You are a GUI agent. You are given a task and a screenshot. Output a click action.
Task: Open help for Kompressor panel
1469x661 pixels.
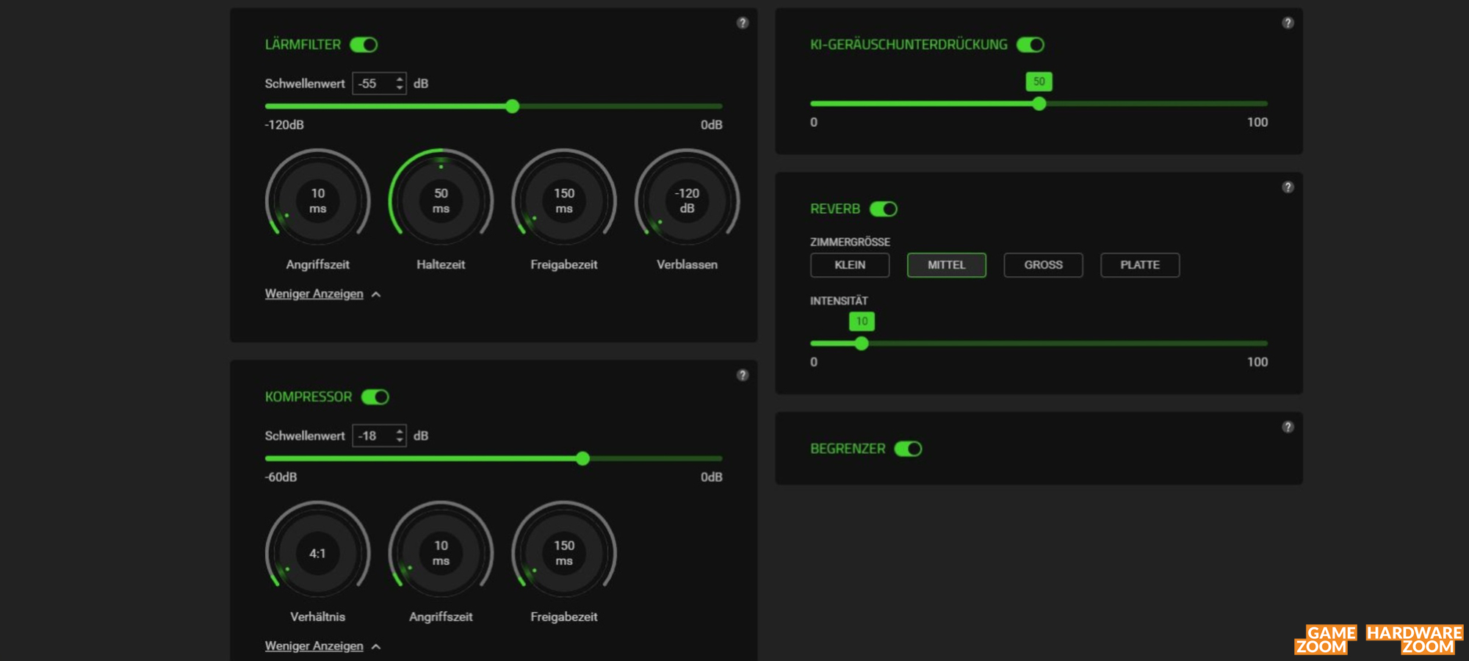point(743,375)
